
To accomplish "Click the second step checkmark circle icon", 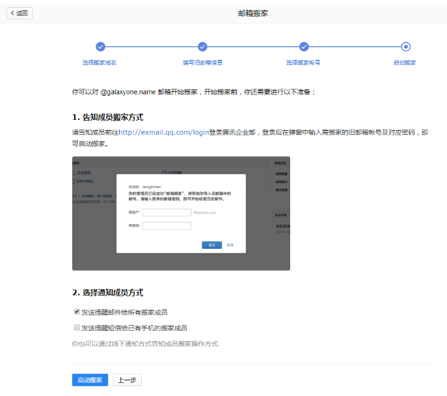I will point(202,46).
